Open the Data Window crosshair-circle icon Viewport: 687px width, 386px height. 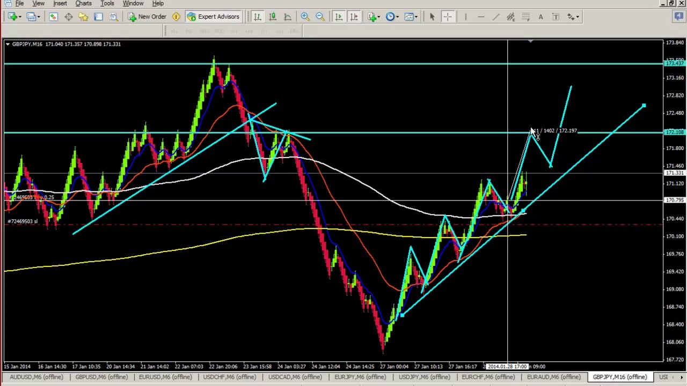click(x=68, y=17)
